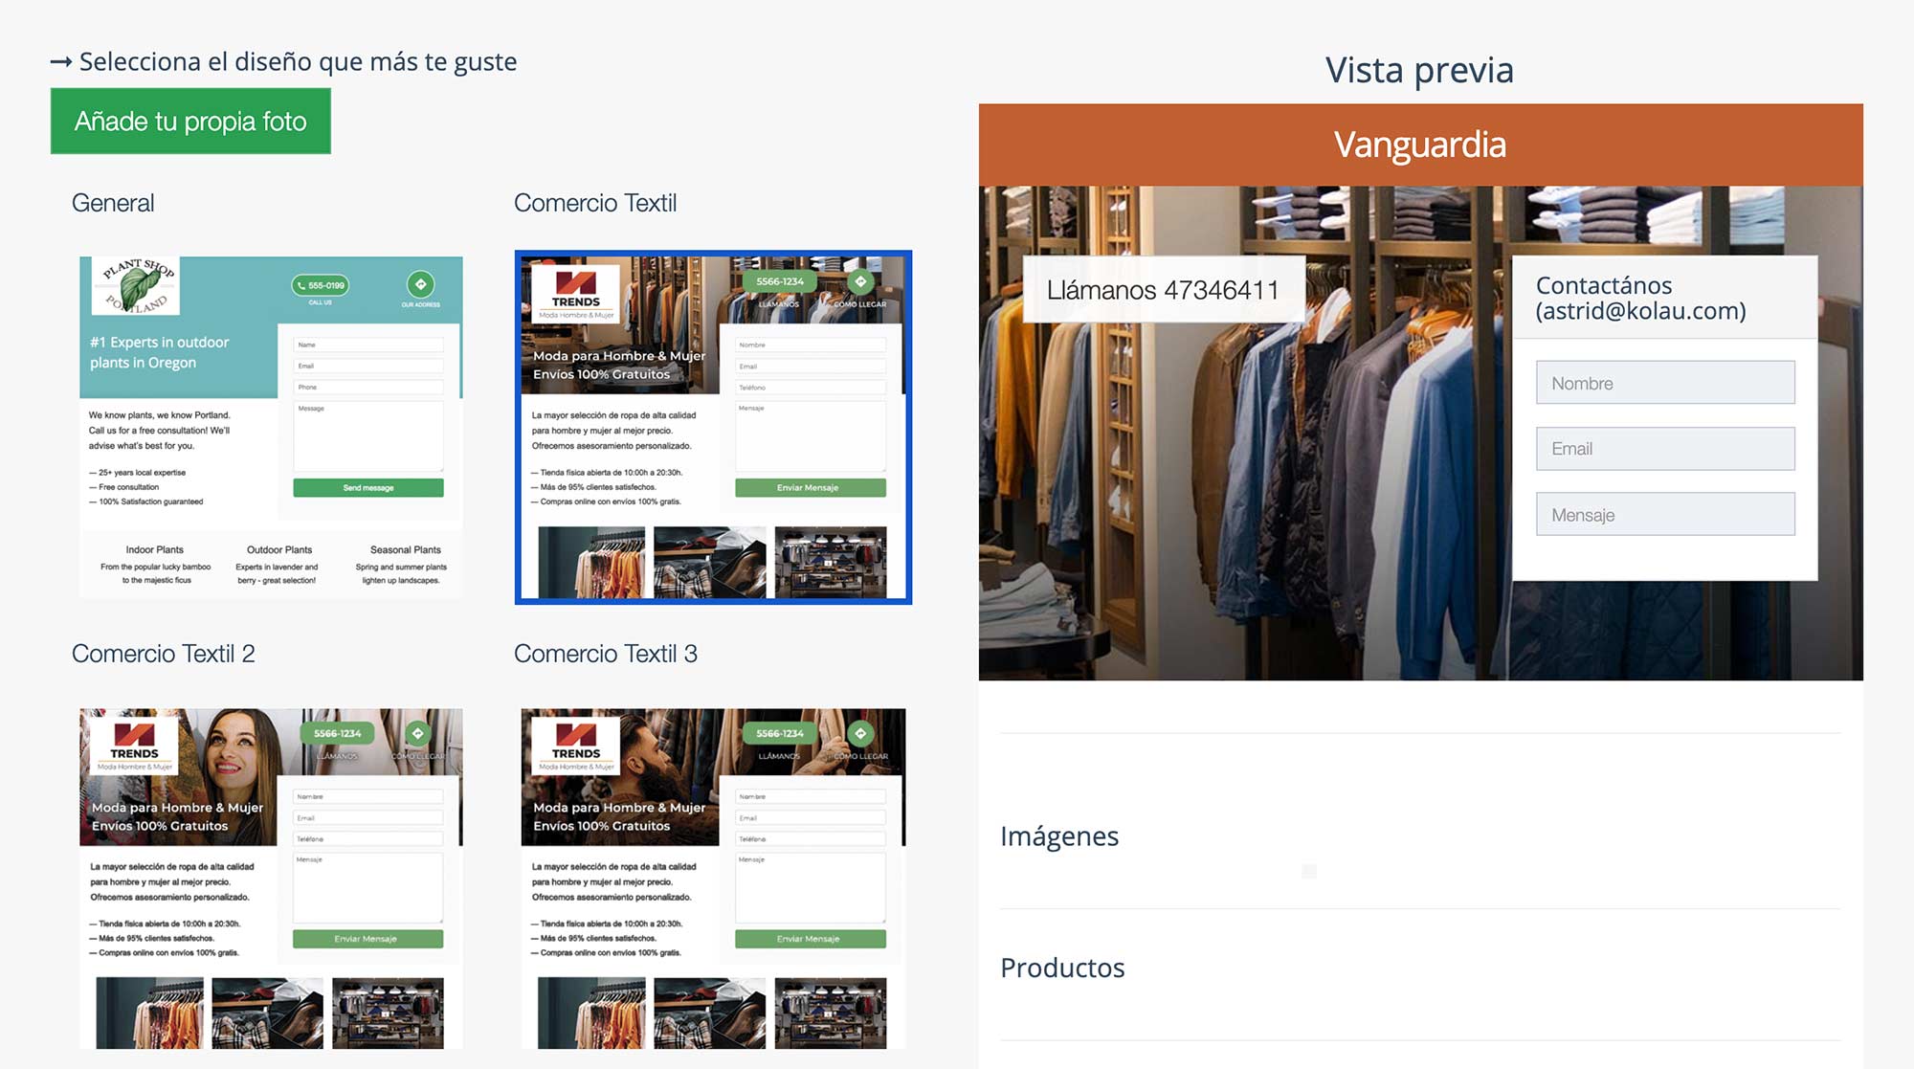The width and height of the screenshot is (1914, 1069).
Task: Click 'Send message' button in General thumbnail
Action: 368,488
